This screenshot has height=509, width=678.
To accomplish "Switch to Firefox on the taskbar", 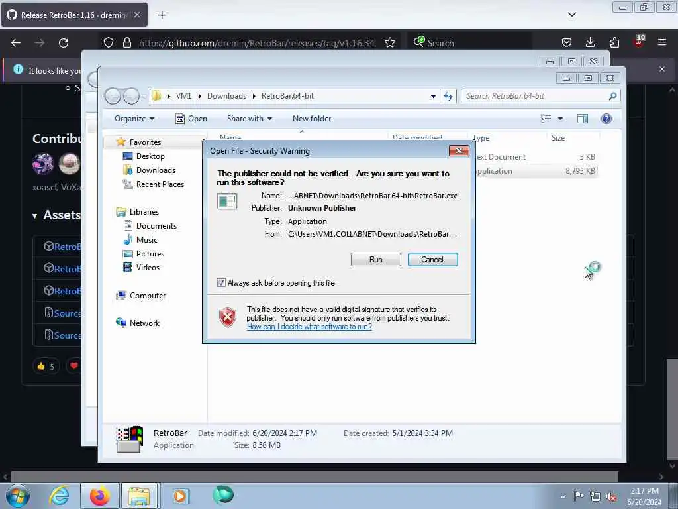I will [100, 496].
